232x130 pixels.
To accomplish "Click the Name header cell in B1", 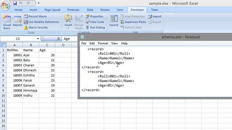I will [31, 50].
